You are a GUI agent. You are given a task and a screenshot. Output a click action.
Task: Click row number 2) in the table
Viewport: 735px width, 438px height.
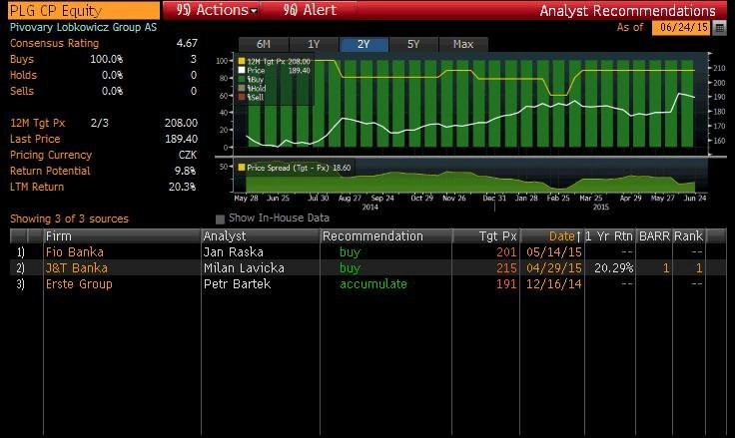tap(20, 268)
